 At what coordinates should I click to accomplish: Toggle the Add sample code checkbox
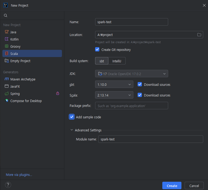(x=72, y=117)
